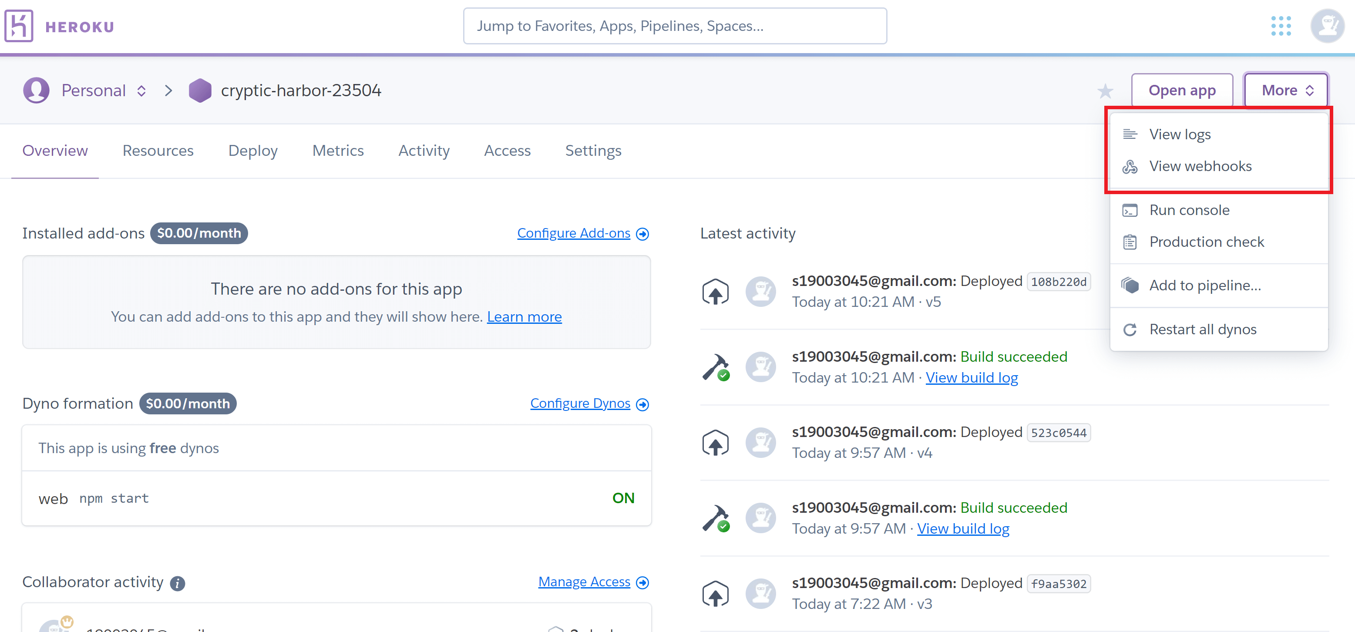Click user avatar in v3 deploy row
This screenshot has width=1355, height=632.
pos(760,594)
